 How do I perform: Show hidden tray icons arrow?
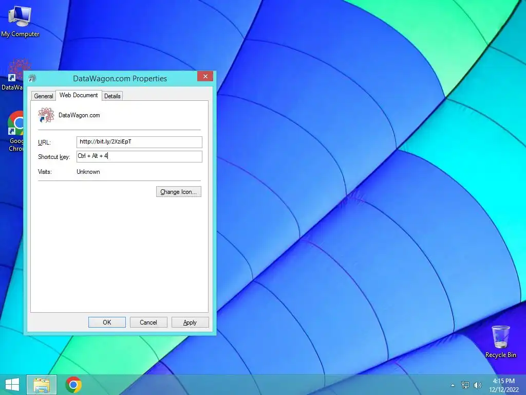point(453,385)
